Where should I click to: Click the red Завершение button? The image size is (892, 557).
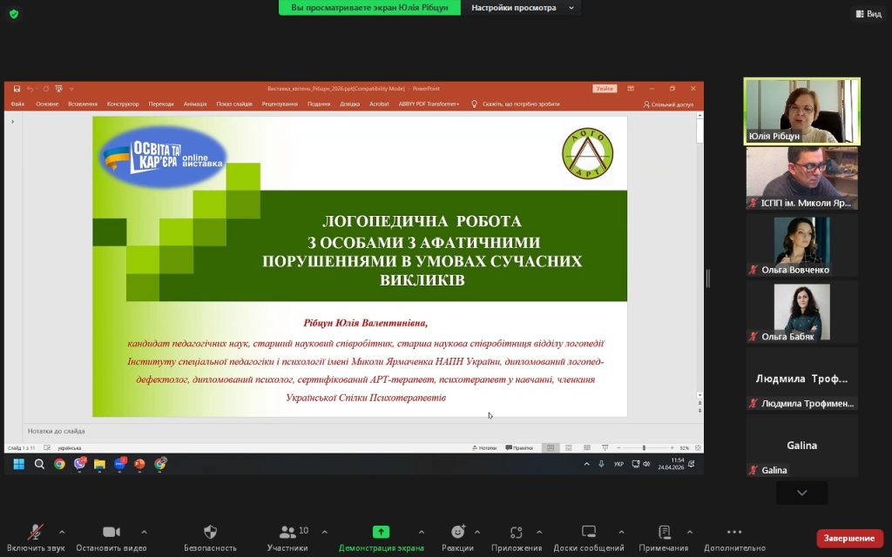849,538
